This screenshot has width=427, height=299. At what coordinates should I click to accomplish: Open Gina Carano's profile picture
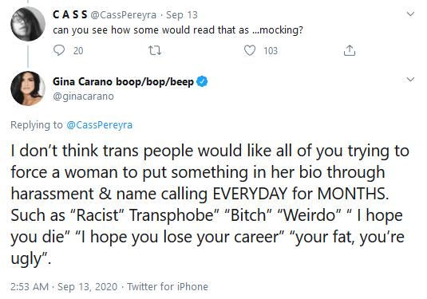(x=28, y=89)
